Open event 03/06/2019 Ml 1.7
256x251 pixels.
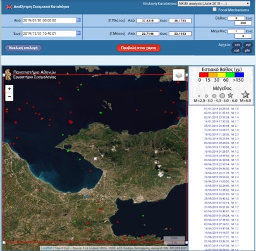(x=221, y=211)
